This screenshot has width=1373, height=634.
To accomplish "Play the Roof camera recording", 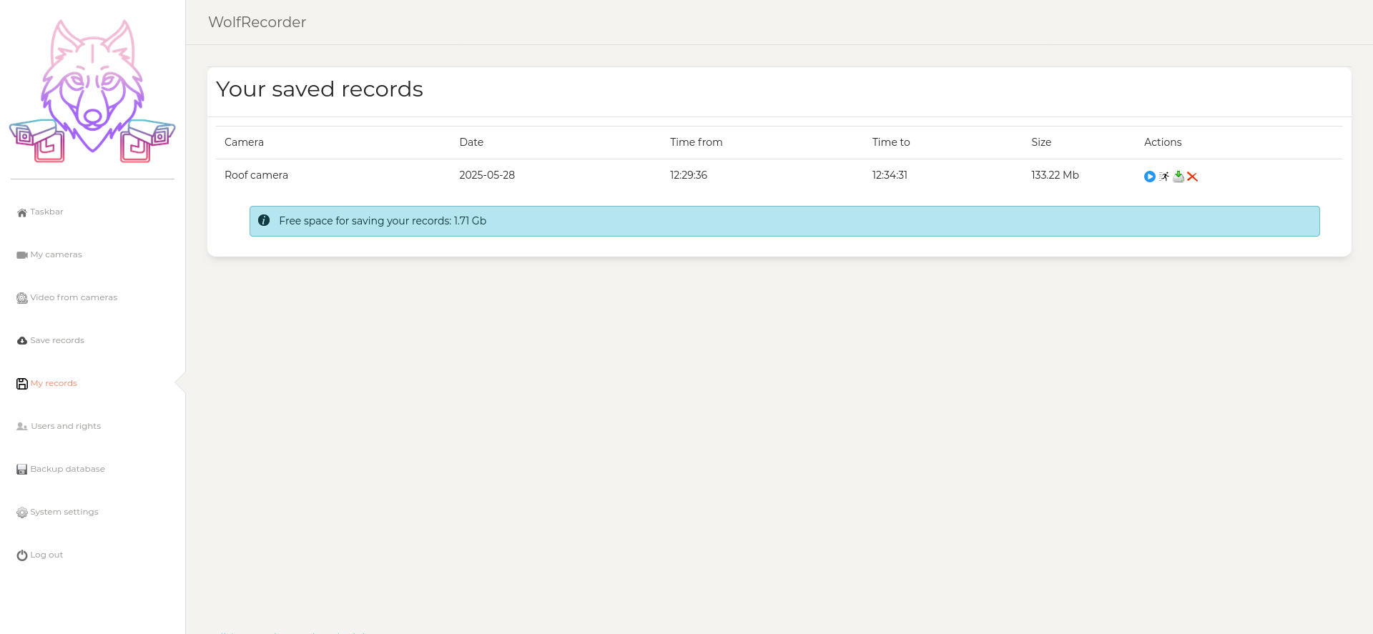I will [1149, 177].
